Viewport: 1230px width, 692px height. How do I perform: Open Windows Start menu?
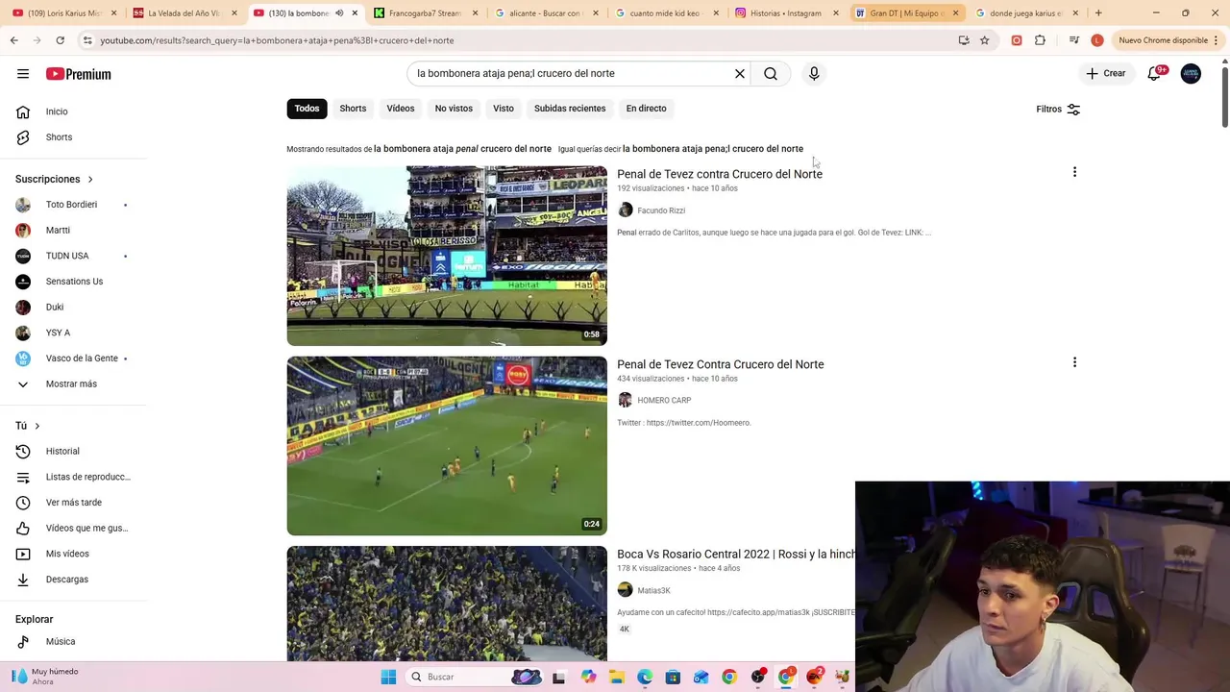[x=388, y=677]
